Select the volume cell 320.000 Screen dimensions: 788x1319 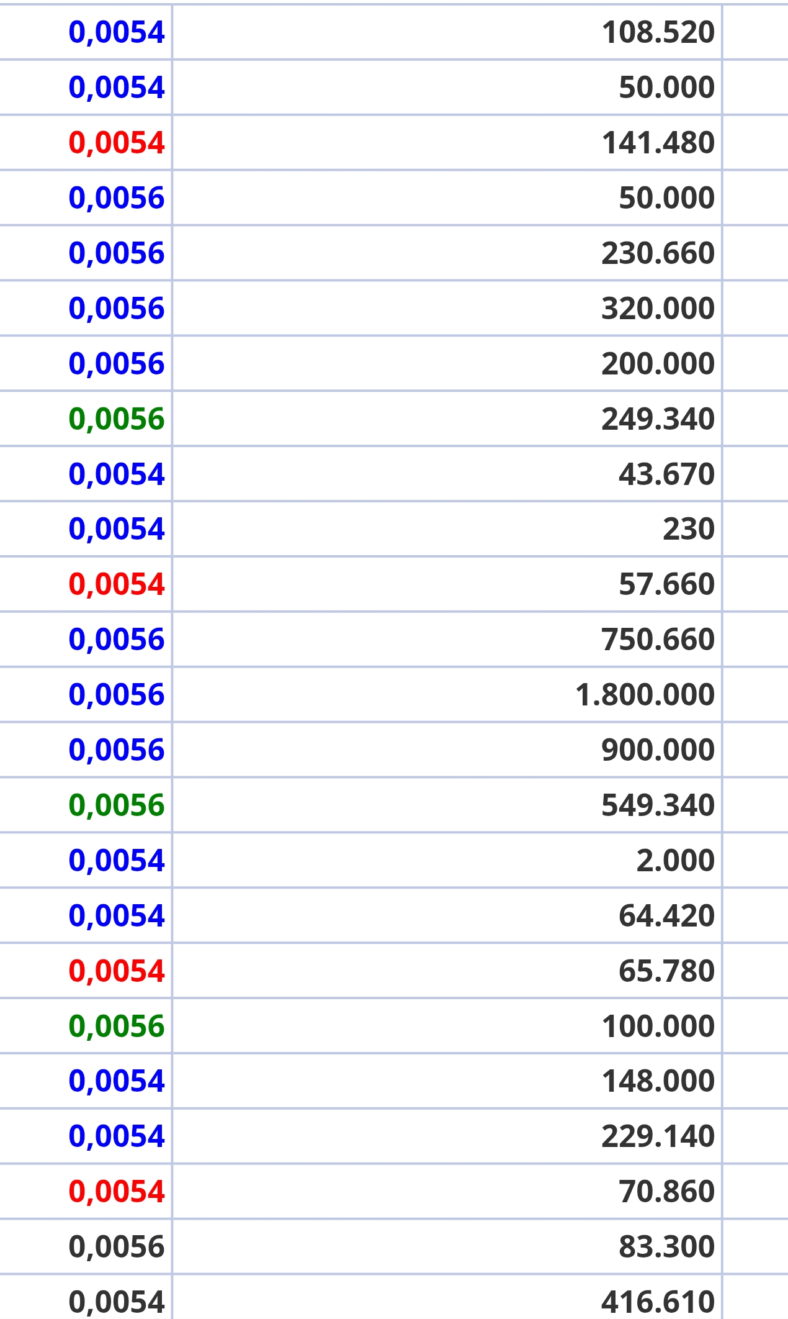coord(658,309)
